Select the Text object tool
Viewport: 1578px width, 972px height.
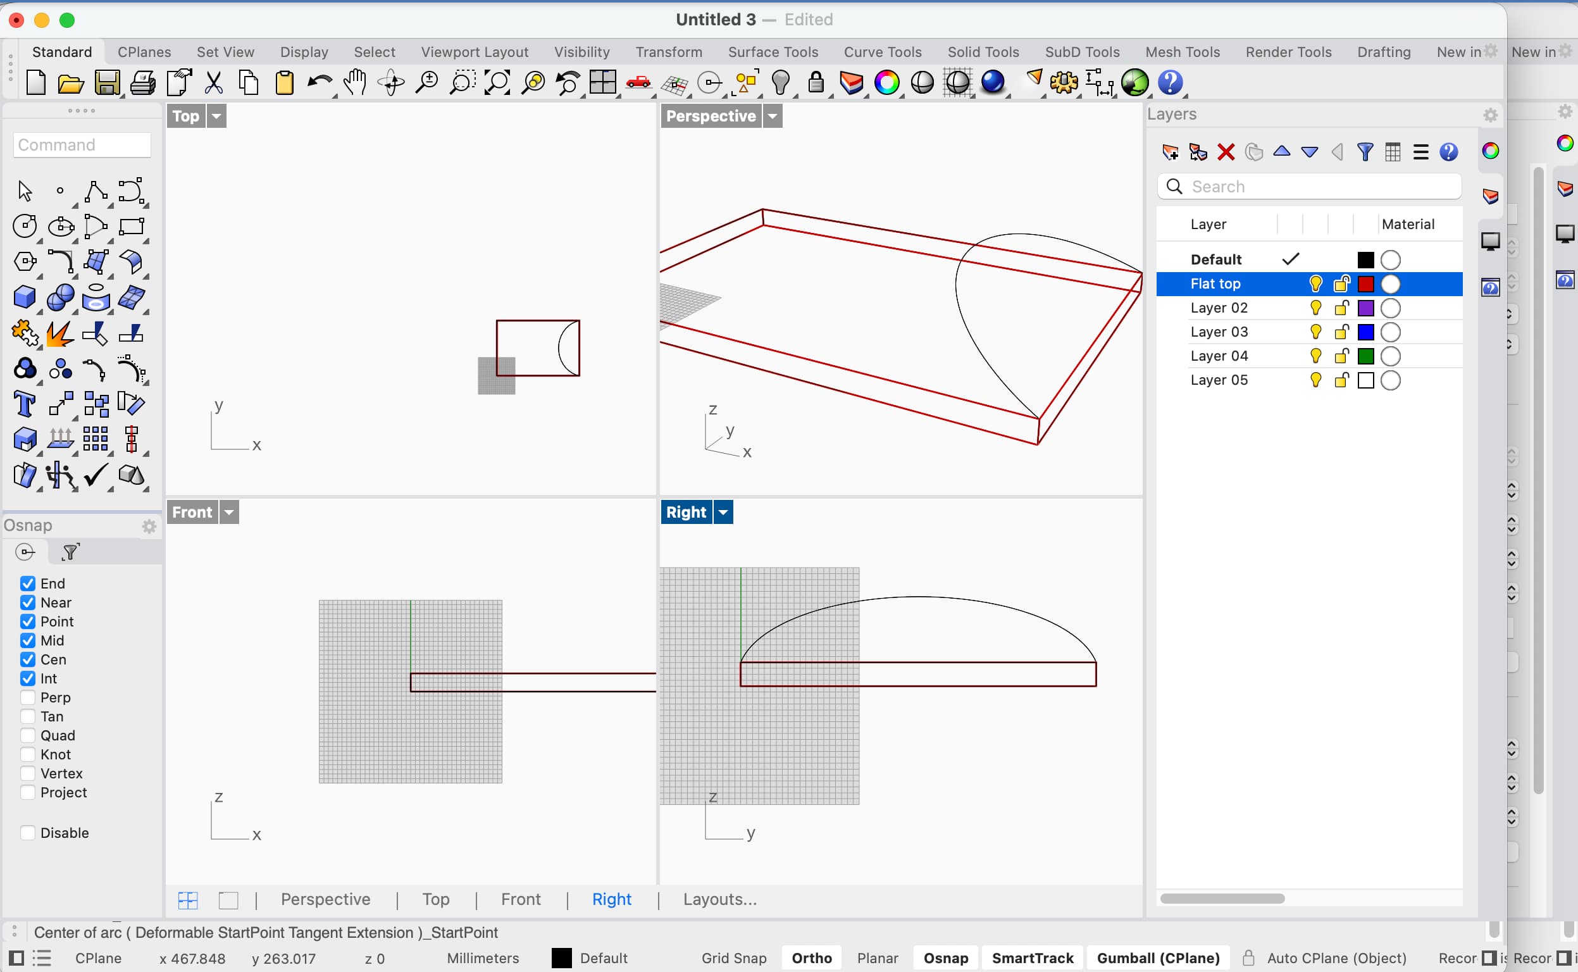(x=25, y=404)
